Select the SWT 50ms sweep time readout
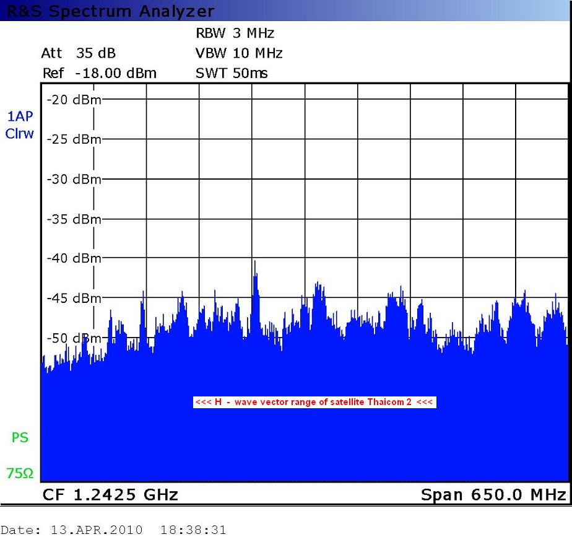The height and width of the screenshot is (555, 572). coord(232,74)
